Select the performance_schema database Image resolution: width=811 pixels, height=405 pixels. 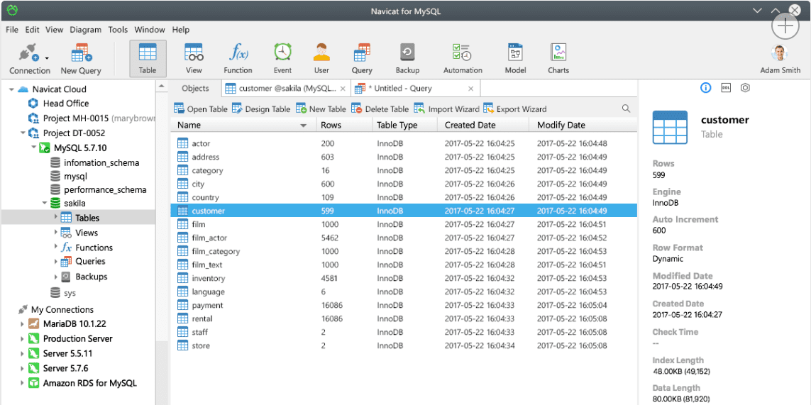(x=105, y=190)
